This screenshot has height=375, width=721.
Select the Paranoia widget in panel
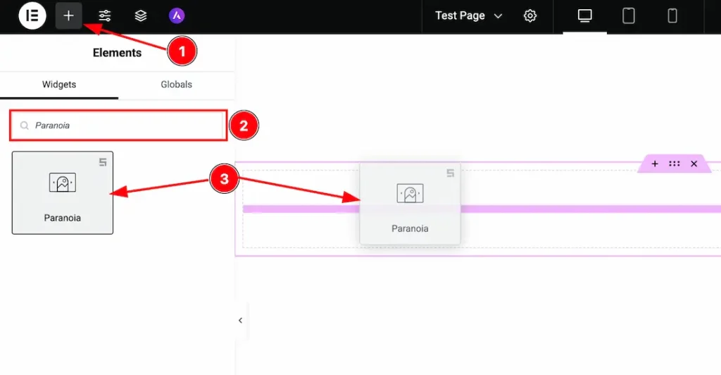coord(63,192)
